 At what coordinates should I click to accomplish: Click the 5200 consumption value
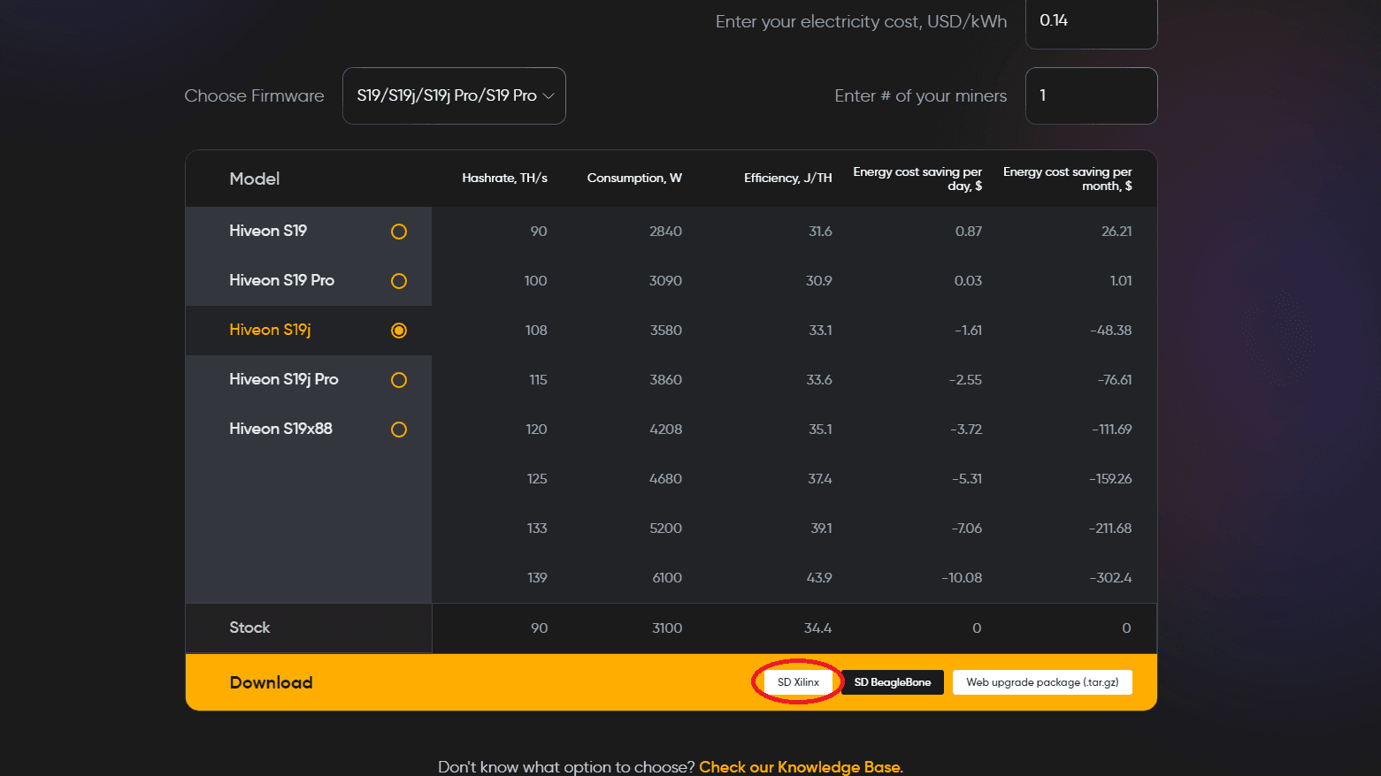(x=665, y=528)
